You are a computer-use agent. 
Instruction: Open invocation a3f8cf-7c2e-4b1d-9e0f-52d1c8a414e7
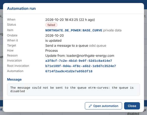click(x=79, y=61)
